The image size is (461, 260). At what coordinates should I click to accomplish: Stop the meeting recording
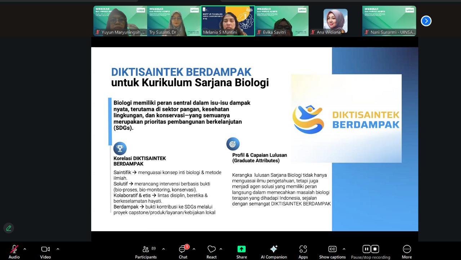point(375,249)
